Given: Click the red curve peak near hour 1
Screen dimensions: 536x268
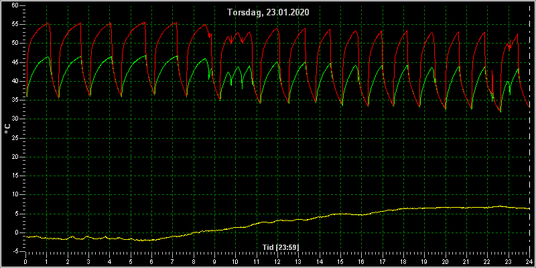Looking at the screenshot, I should click(x=48, y=23).
